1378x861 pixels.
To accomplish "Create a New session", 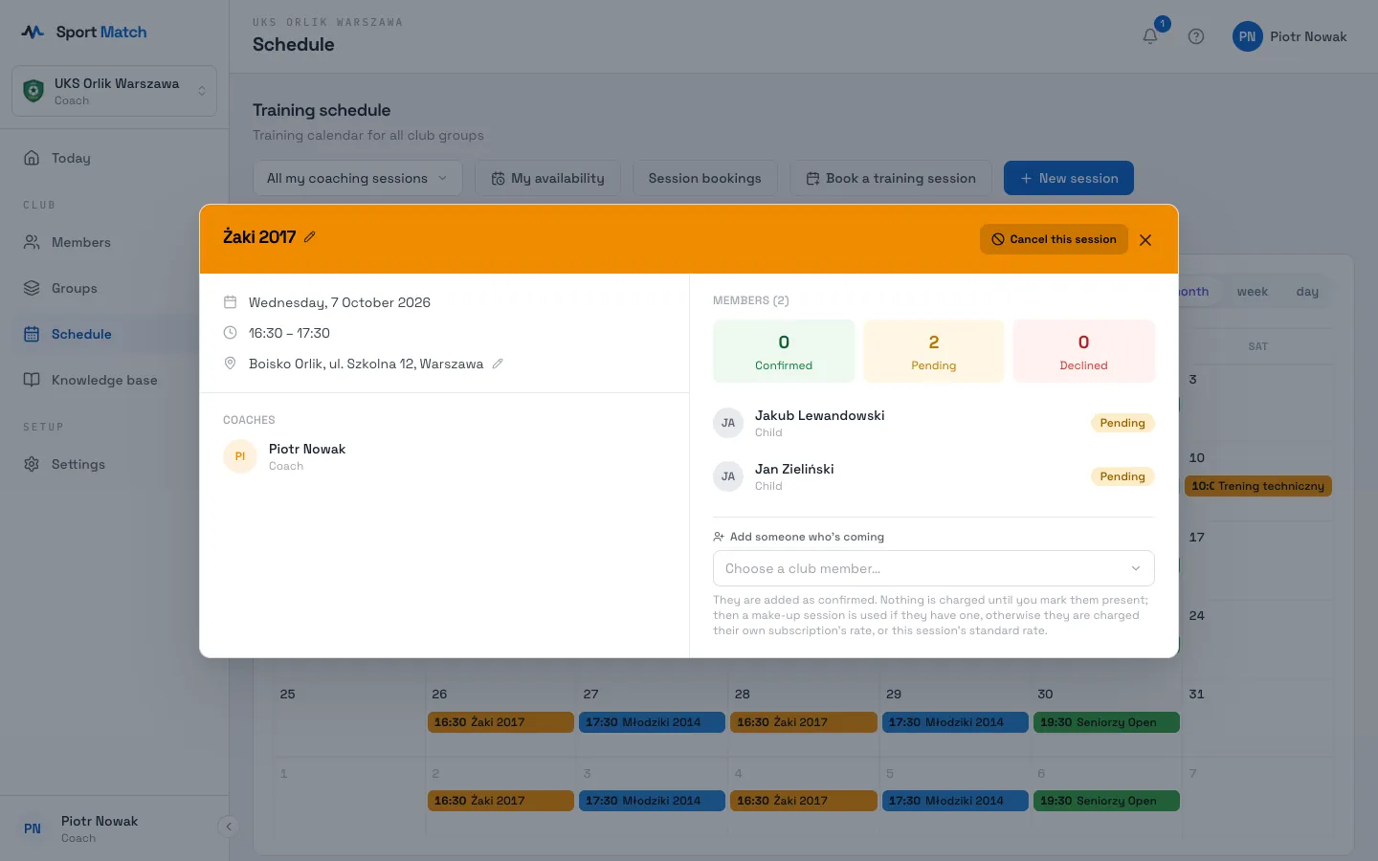I will (x=1068, y=178).
